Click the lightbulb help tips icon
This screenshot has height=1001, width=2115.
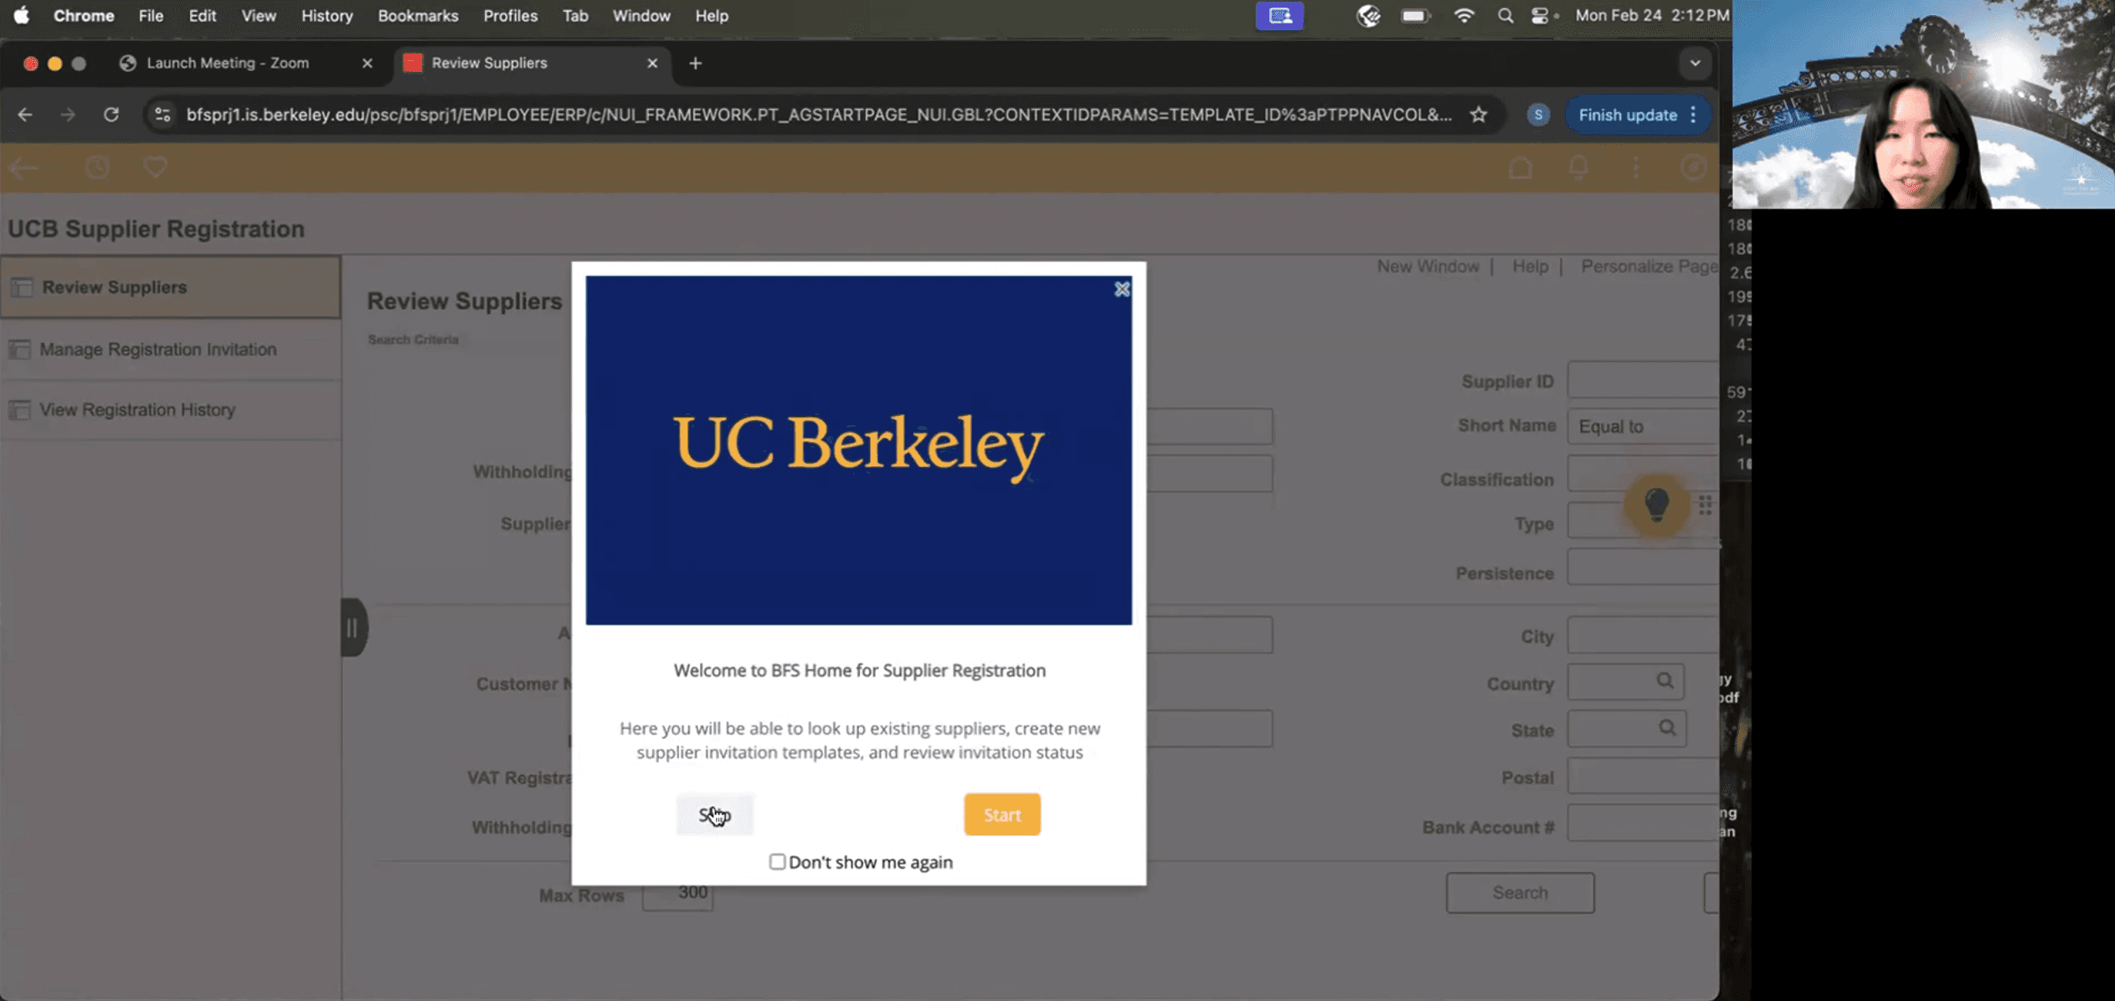[x=1655, y=505]
